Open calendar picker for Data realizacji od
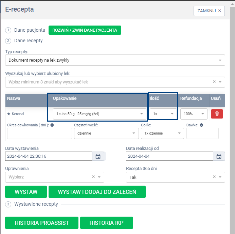Screen dimensions: 235x234 [219, 156]
